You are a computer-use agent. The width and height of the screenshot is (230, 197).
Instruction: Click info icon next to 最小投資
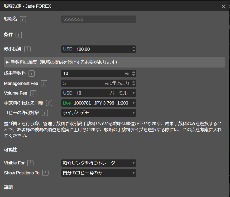pos(27,49)
